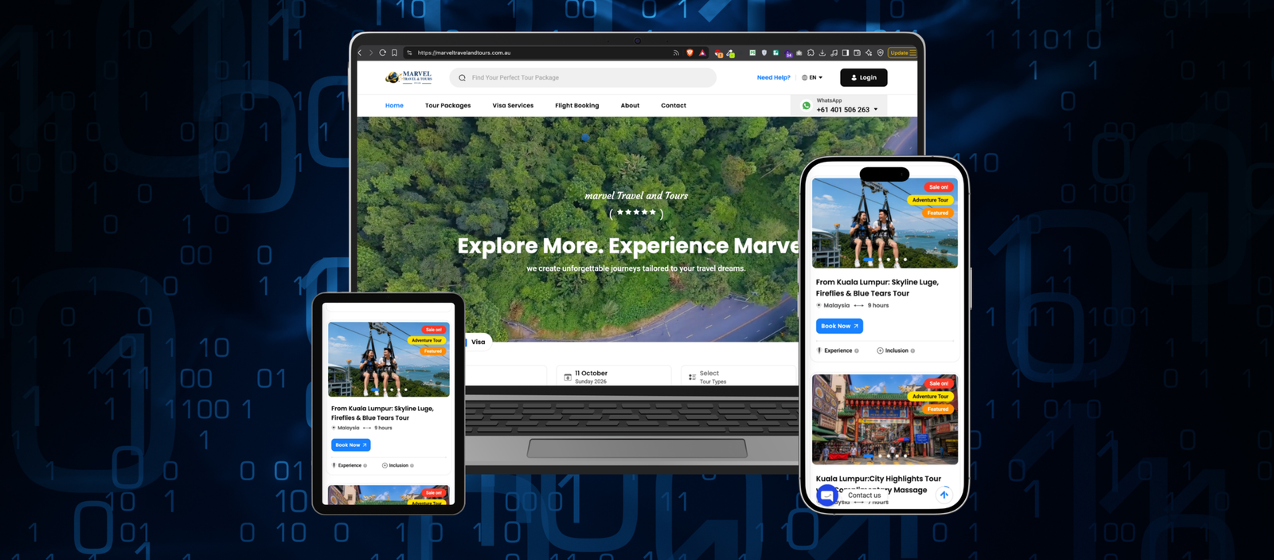Tap the Kuala Lumpur City Highlights photo on phone
This screenshot has width=1274, height=560.
click(x=885, y=419)
